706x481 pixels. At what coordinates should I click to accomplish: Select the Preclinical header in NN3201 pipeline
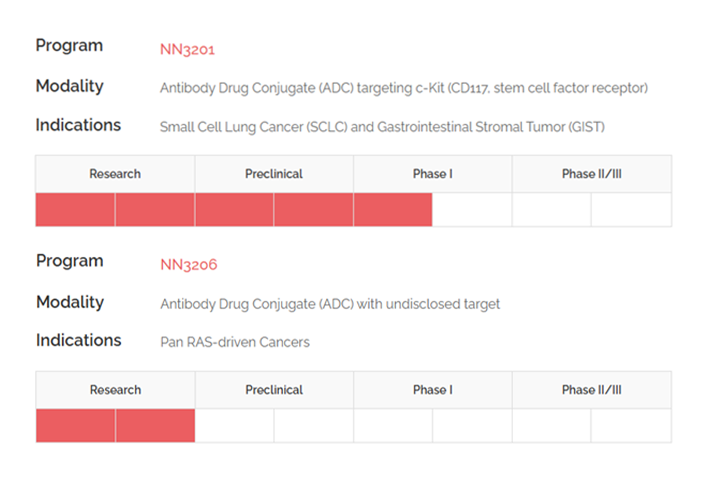point(274,174)
